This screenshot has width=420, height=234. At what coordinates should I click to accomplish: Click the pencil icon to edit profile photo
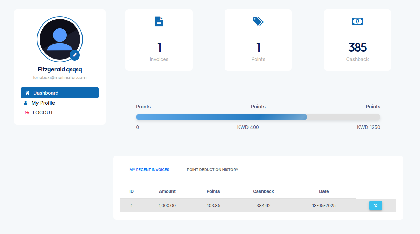click(75, 55)
